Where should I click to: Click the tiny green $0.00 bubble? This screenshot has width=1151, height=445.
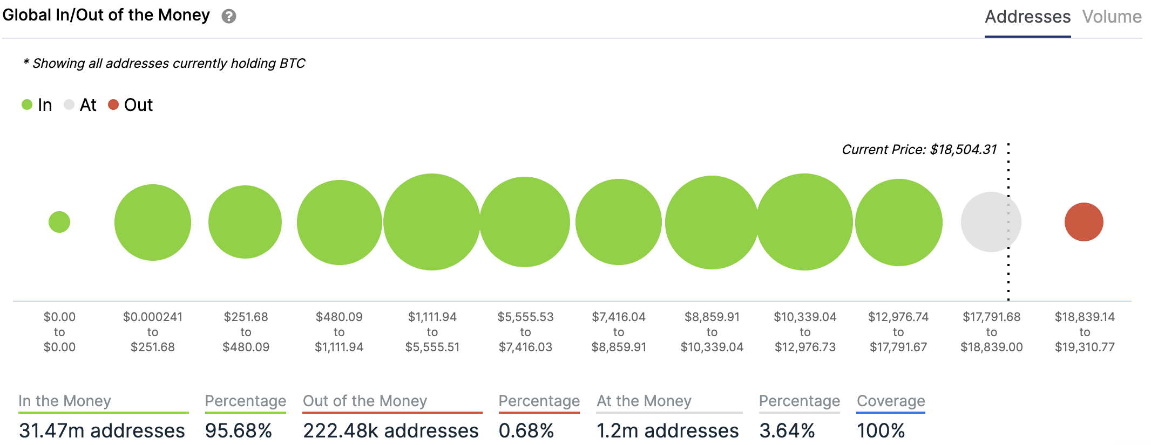click(59, 222)
